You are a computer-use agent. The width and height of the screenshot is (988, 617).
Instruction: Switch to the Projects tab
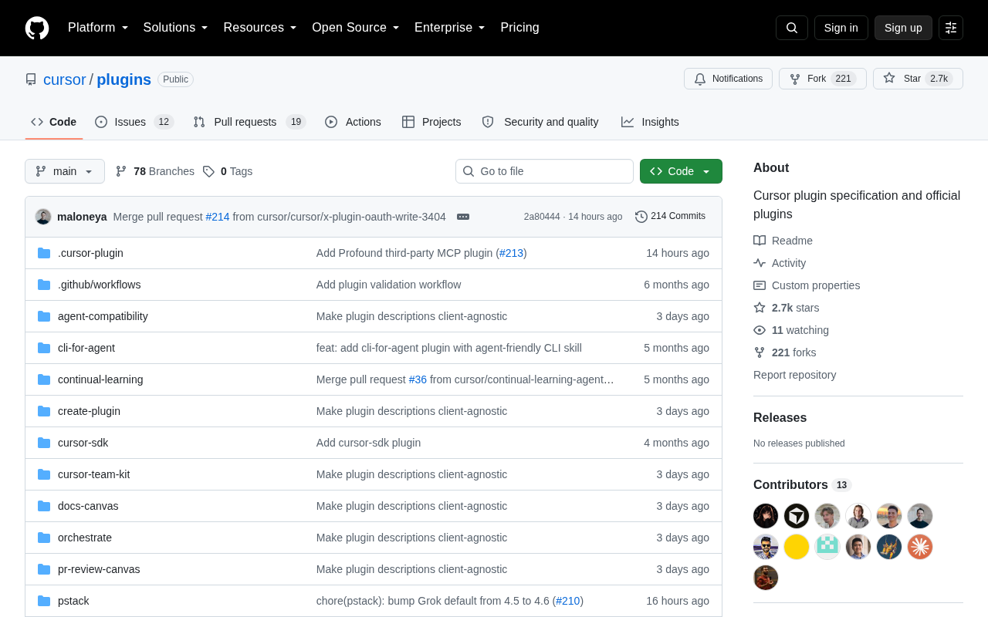431,122
